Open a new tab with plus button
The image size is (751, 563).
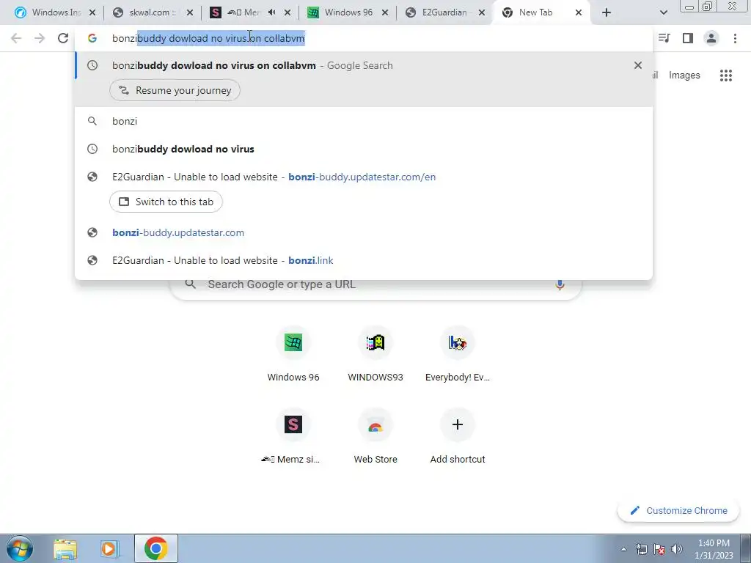coord(607,12)
